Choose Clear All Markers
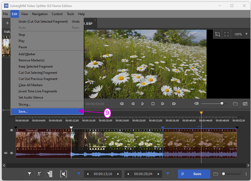 click(x=47, y=85)
